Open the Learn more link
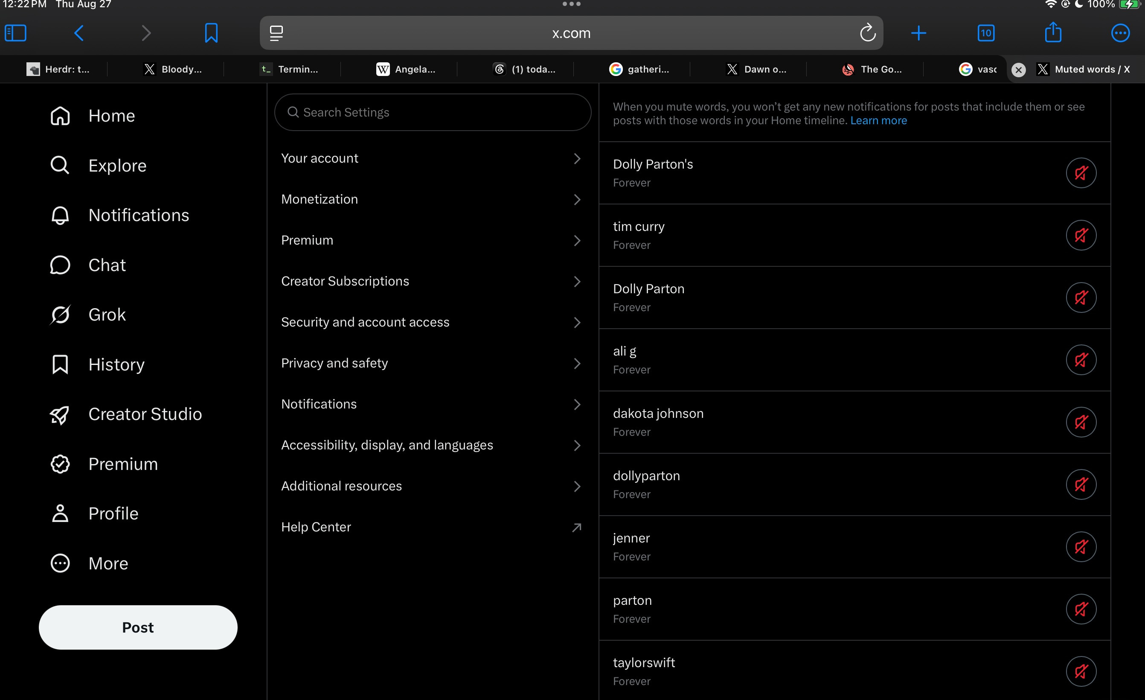This screenshot has height=700, width=1145. tap(878, 120)
